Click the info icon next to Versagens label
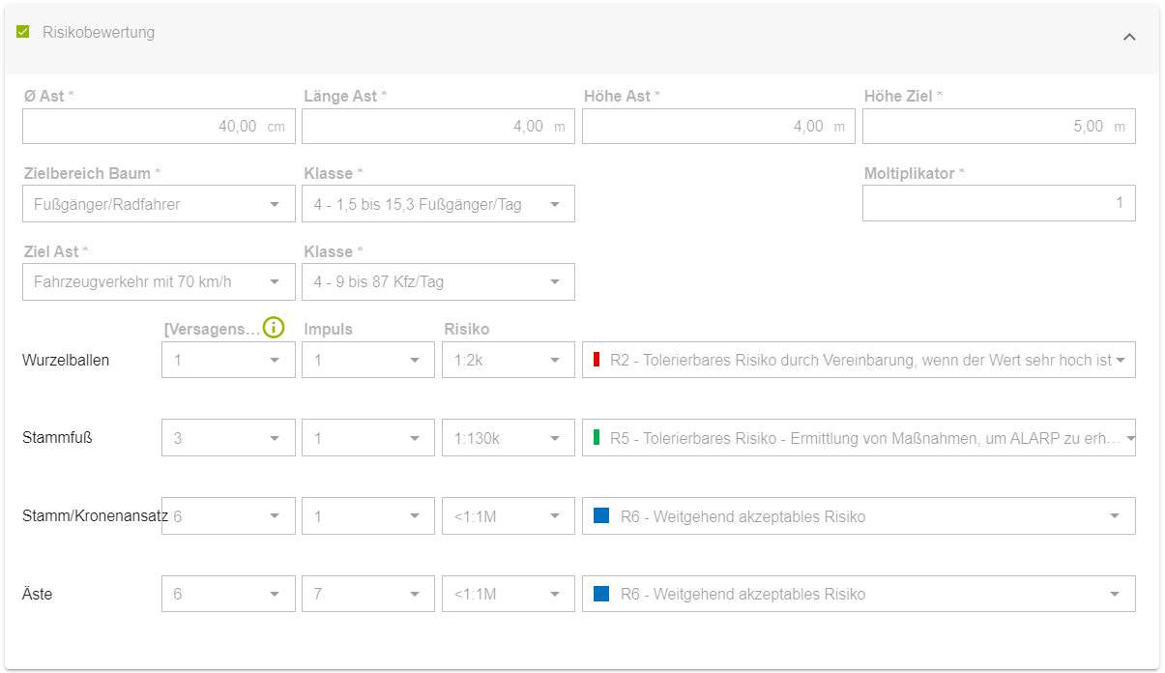Screen dimensions: 1165x673 click(x=274, y=328)
